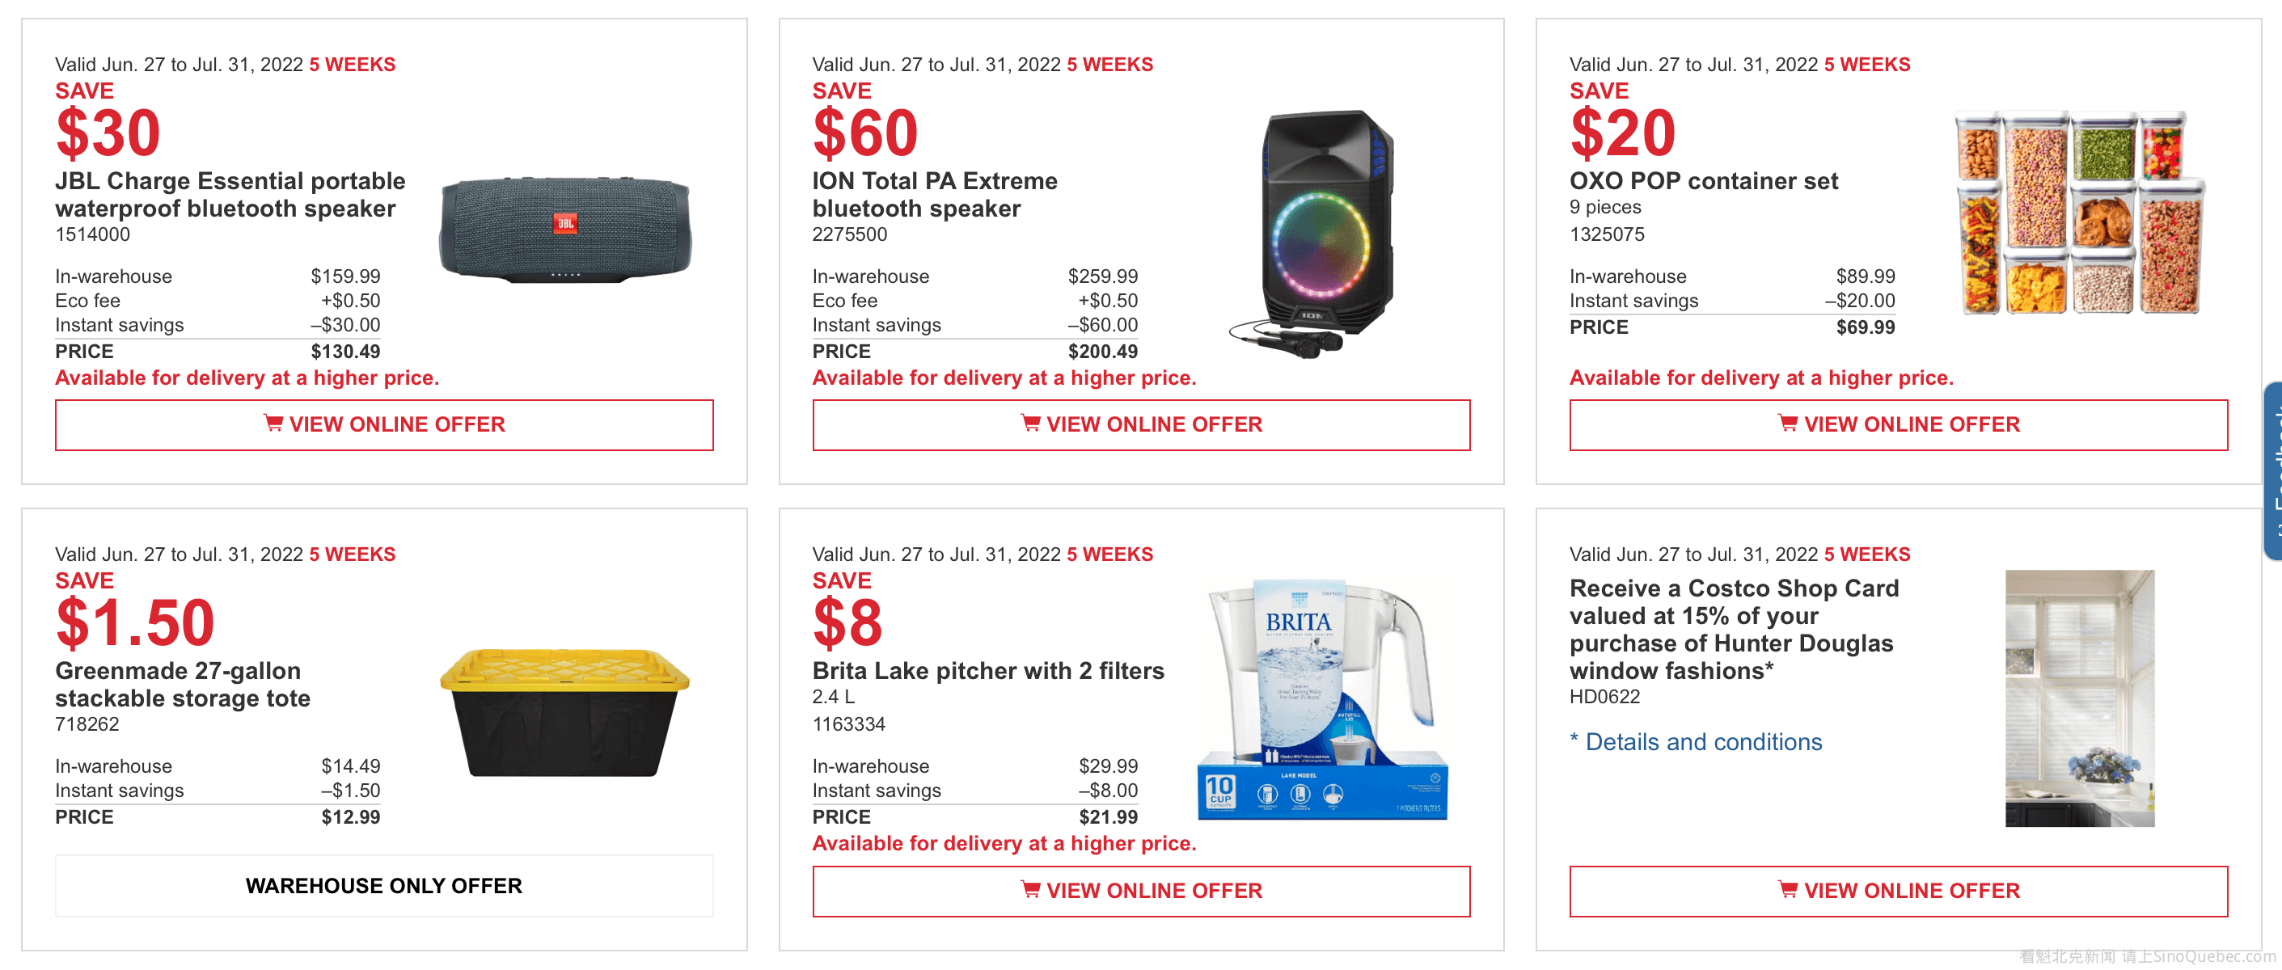Click cart icon in OXO container offer button
This screenshot has width=2282, height=970.
pyautogui.click(x=1788, y=424)
